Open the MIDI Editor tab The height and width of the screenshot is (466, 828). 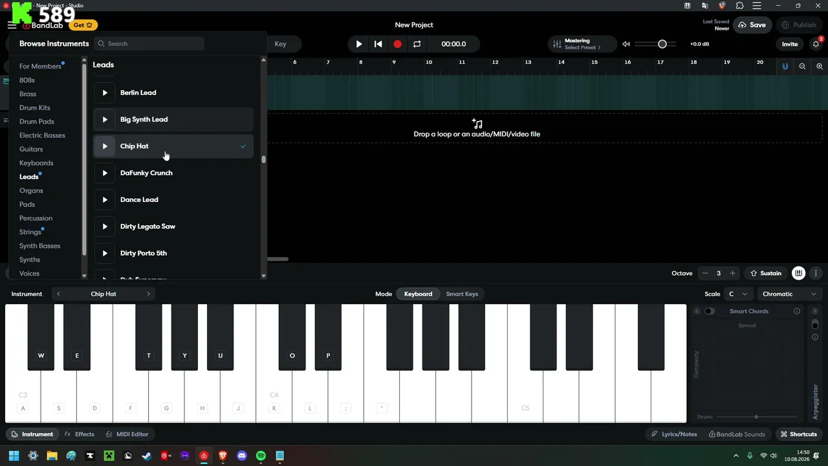click(x=127, y=434)
